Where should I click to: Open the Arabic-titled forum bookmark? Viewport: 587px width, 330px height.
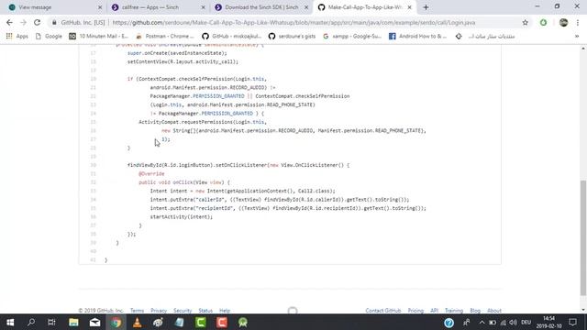pos(485,37)
